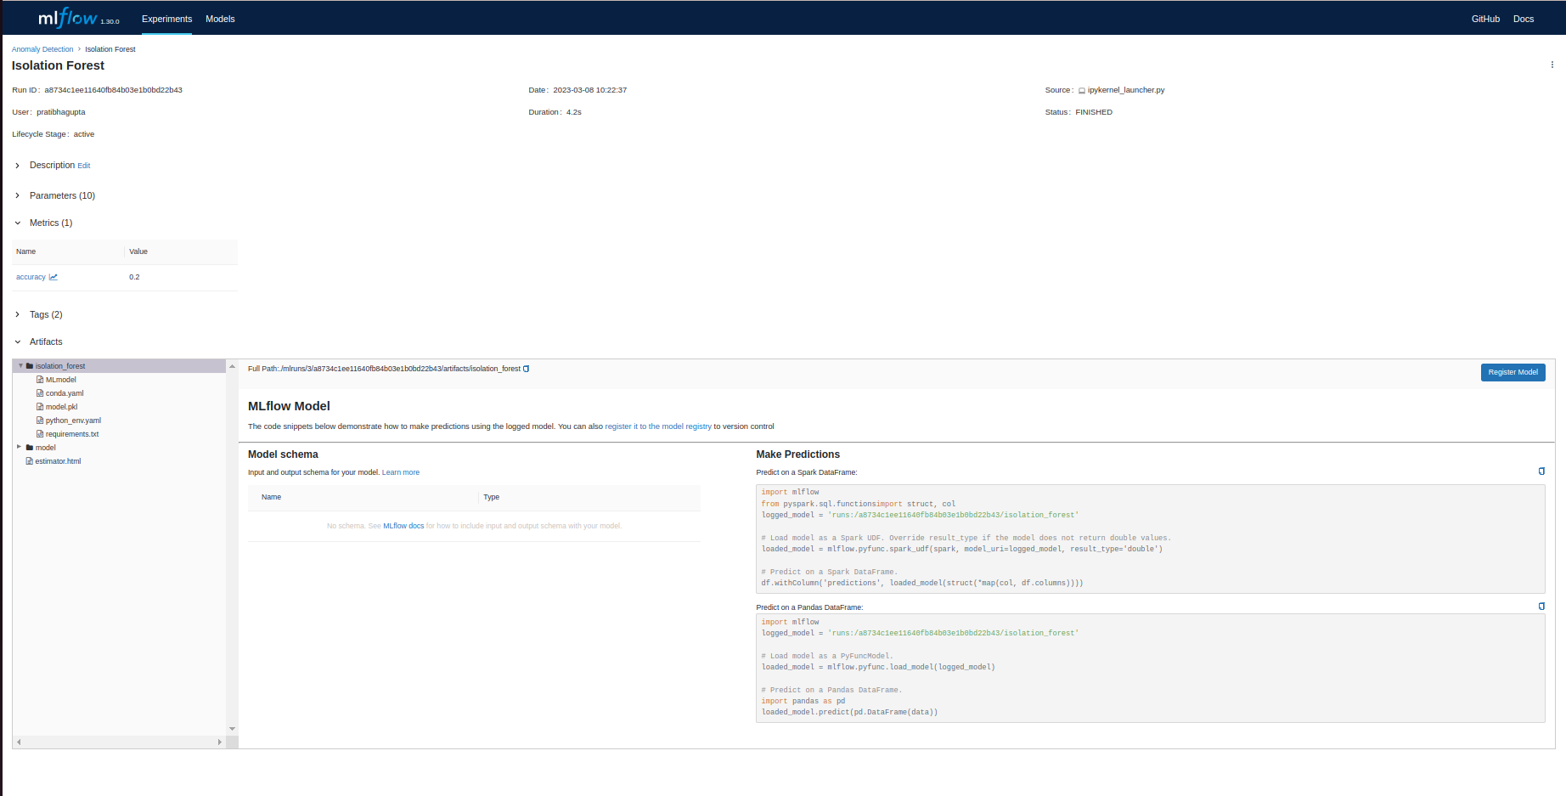The width and height of the screenshot is (1566, 796).
Task: Expand the model folder
Action: click(x=19, y=447)
